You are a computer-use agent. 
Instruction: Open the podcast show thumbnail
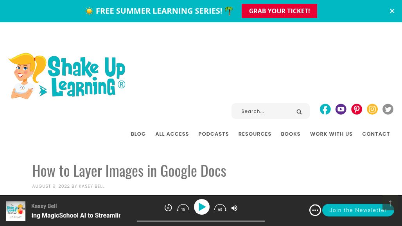pos(16,211)
